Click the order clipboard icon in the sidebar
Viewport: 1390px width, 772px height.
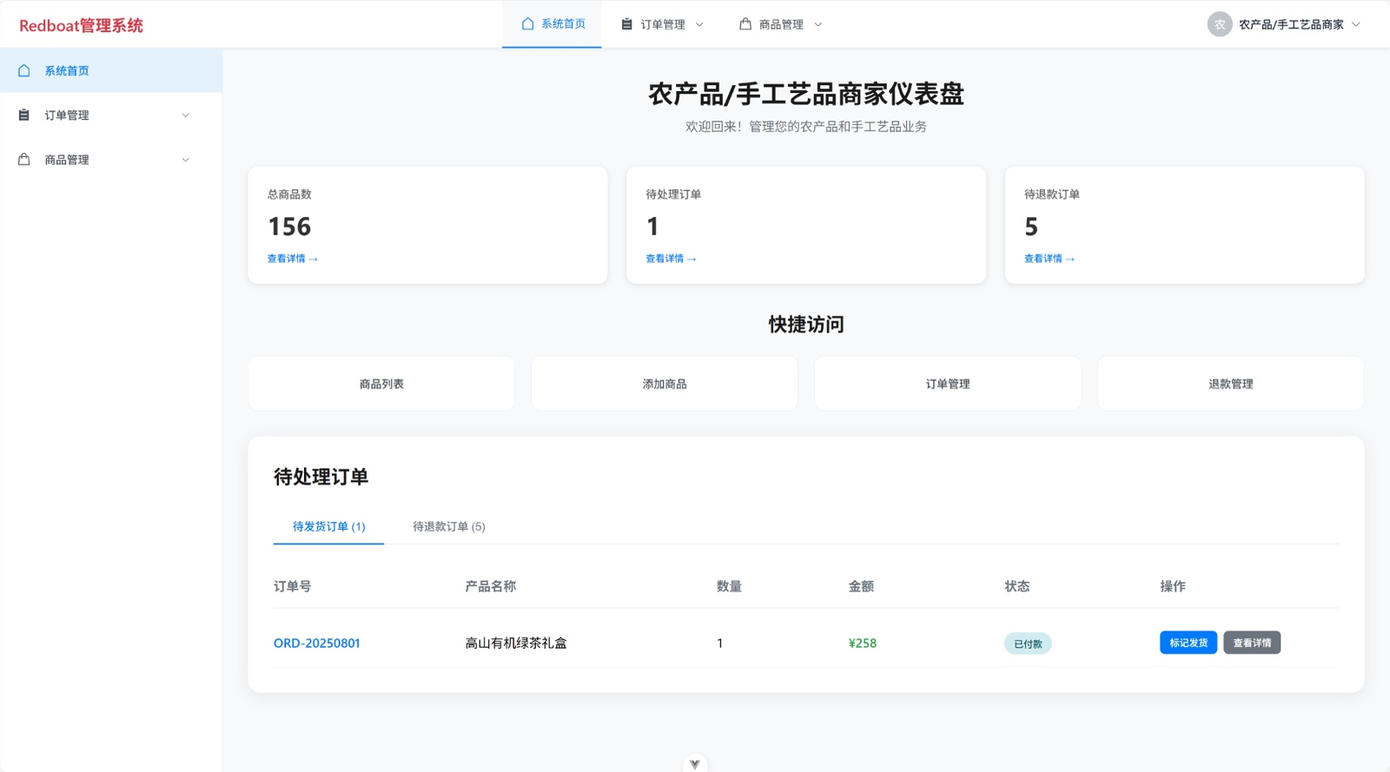click(x=24, y=115)
